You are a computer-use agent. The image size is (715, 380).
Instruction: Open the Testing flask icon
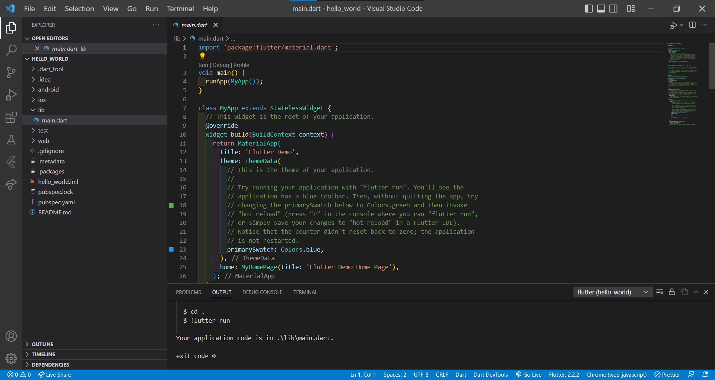pos(11,140)
